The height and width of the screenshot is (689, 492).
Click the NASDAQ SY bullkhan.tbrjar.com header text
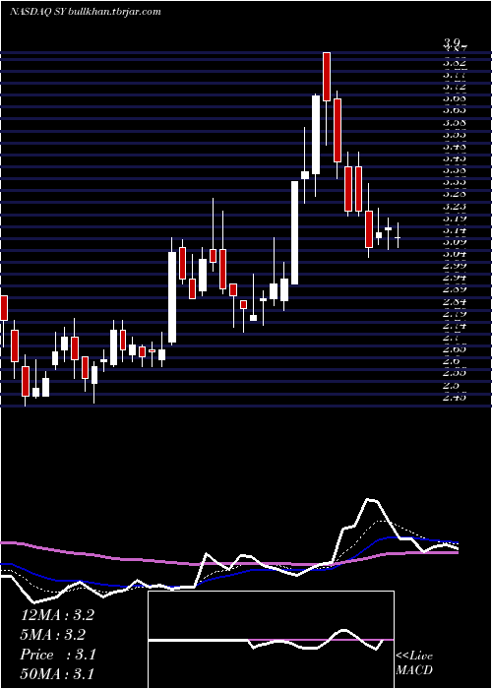86,12
